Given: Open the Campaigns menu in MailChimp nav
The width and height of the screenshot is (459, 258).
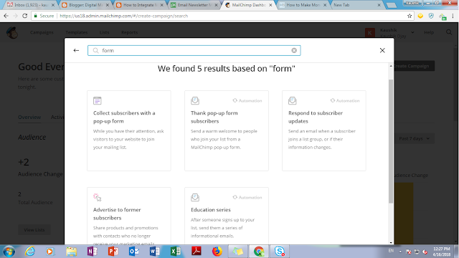Looking at the screenshot, I should click(x=42, y=32).
